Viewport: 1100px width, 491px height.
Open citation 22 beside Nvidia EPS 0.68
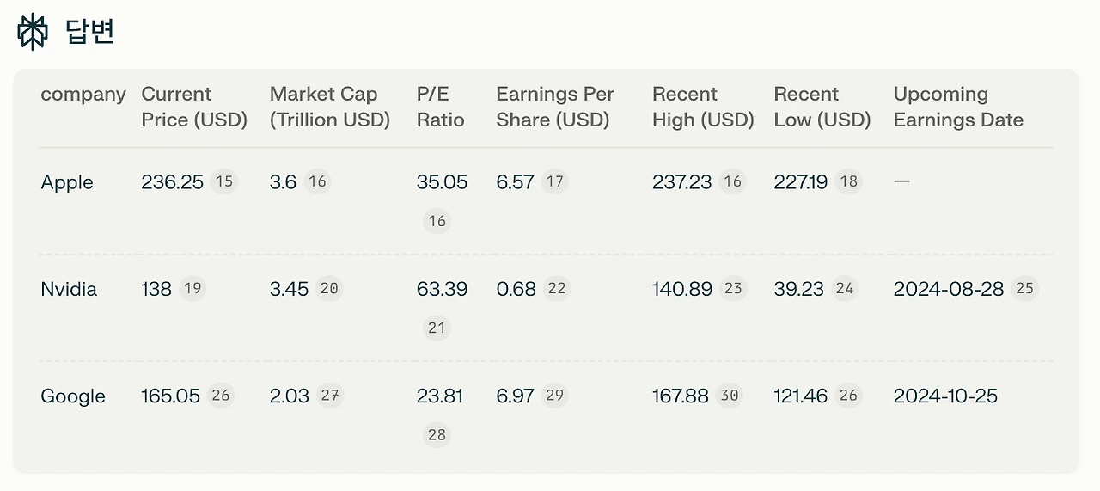pyautogui.click(x=557, y=288)
